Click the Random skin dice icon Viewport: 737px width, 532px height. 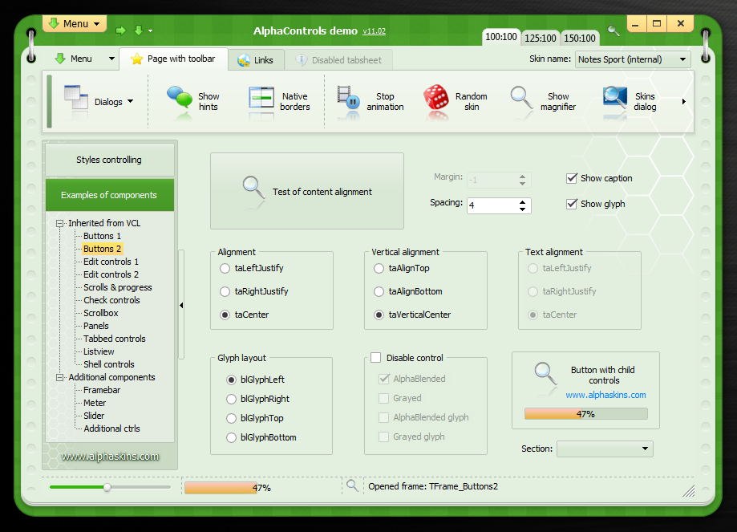coord(435,97)
